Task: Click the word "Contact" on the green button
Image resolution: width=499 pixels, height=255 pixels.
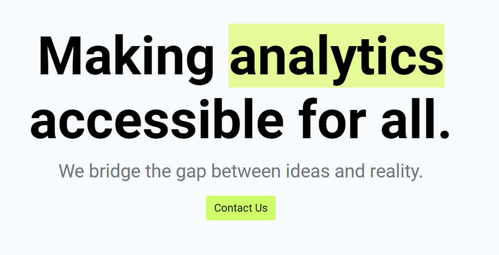Action: 231,208
